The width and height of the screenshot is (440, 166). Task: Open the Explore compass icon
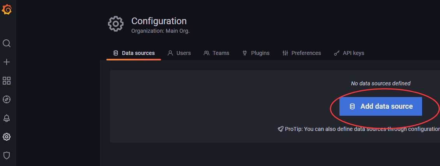(7, 99)
